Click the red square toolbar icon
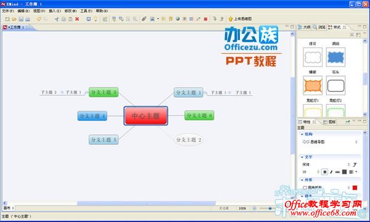 point(205,19)
